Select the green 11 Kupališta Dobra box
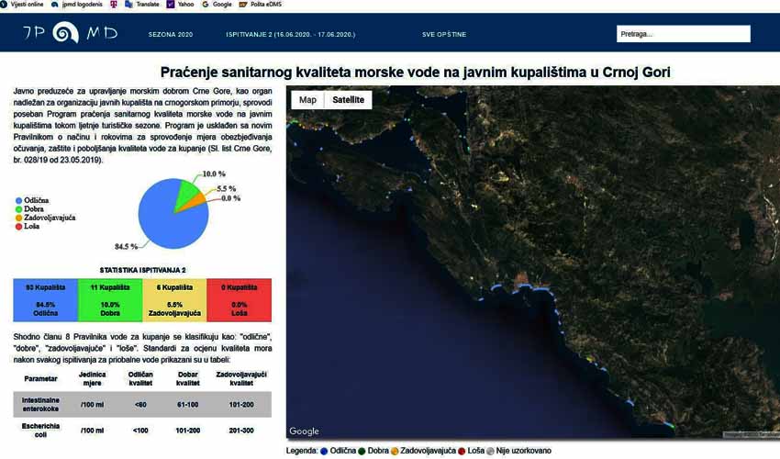Screen dimensions: 780x459 pyautogui.click(x=110, y=300)
